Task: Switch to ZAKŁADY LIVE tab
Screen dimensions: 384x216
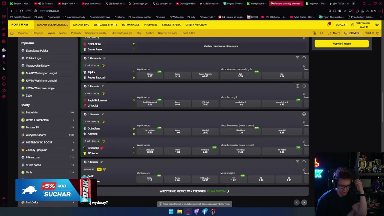Action: 81,25
